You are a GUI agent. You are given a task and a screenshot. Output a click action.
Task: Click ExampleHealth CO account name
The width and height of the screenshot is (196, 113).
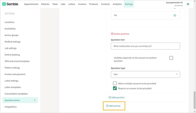pos(174,3)
